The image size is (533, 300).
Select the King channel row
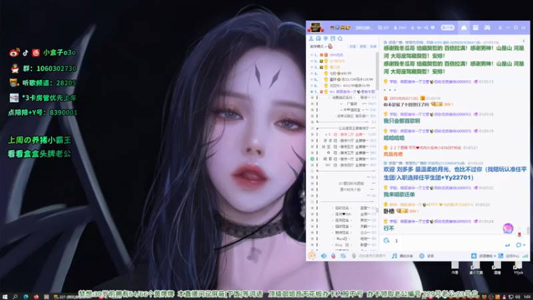pos(342,245)
